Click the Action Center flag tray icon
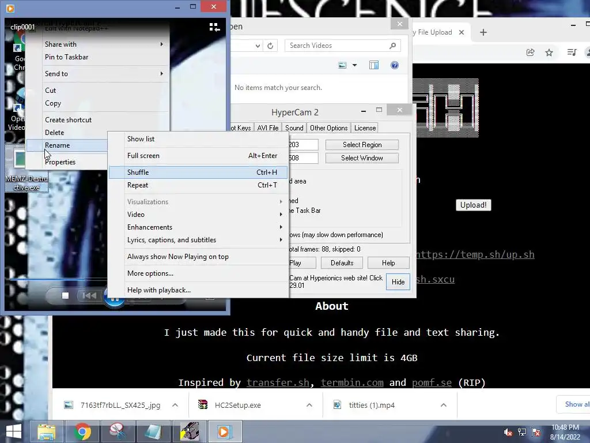 point(536,432)
